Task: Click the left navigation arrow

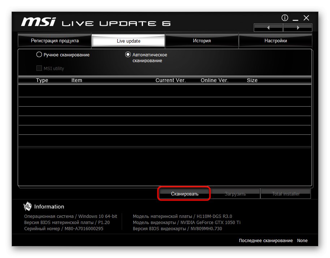Action: (268, 27)
